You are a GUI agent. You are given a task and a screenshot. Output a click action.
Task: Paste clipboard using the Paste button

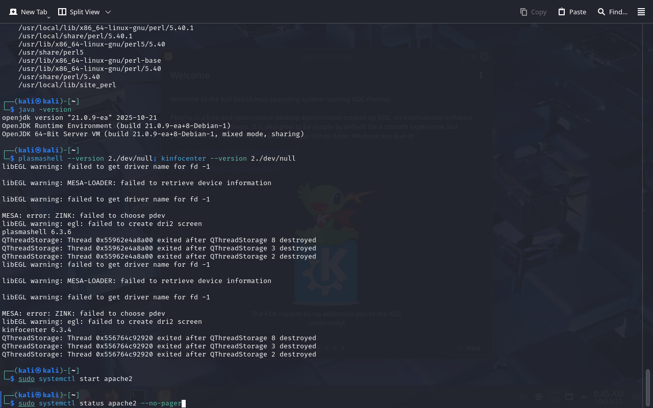pyautogui.click(x=572, y=12)
